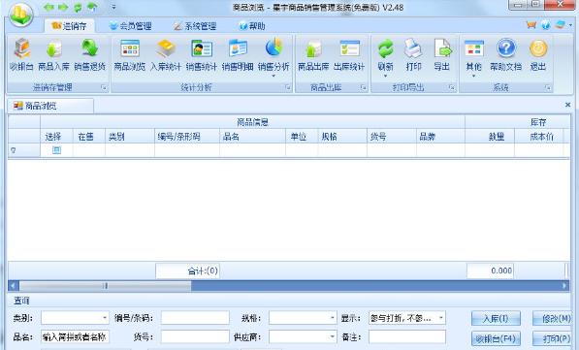Expand the arrow beside the top-right style icon
Image resolution: width=579 pixels, height=350 pixels.
coord(571,25)
